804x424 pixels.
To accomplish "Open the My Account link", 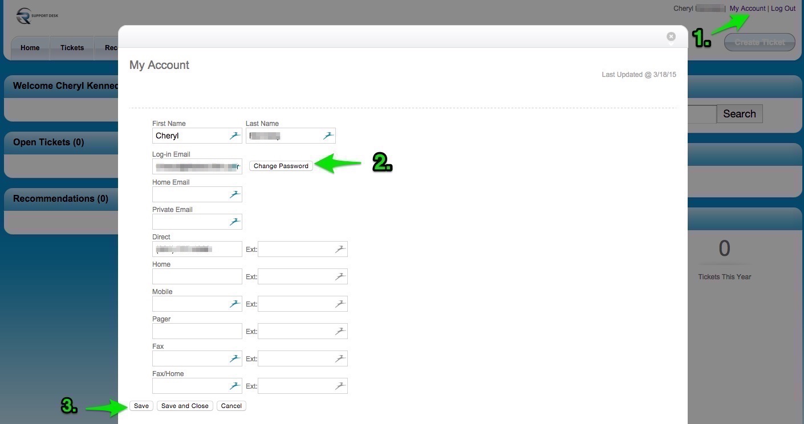I will point(748,9).
